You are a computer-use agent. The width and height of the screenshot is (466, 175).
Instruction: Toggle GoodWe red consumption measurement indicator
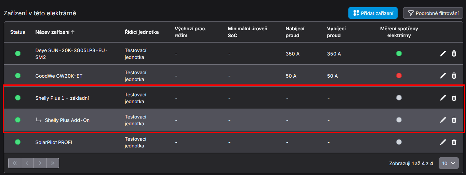point(399,76)
